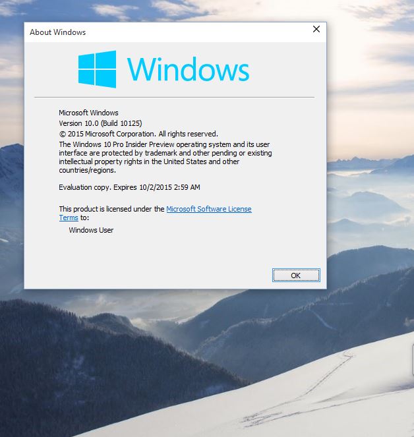Viewport: 414px width, 437px height.
Task: Click the 2015 Microsoft Corporation copyright line
Action: 138,134
